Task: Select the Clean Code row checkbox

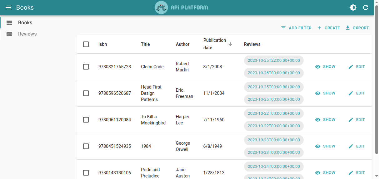Action: [86, 67]
